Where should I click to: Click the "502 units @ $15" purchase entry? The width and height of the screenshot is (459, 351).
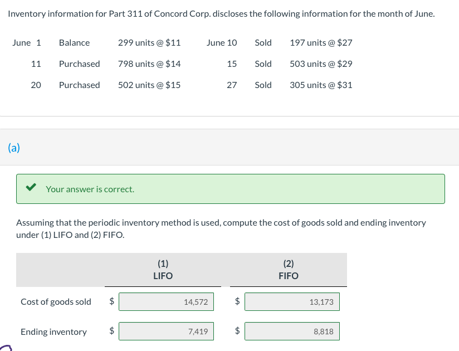[149, 85]
